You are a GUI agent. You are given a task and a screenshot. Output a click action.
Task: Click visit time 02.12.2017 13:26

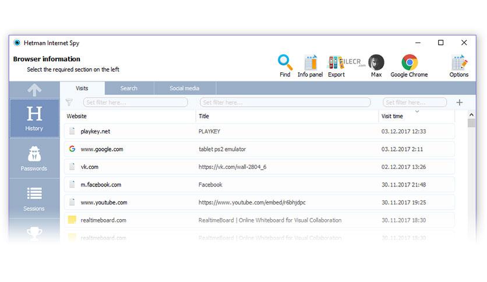[404, 167]
